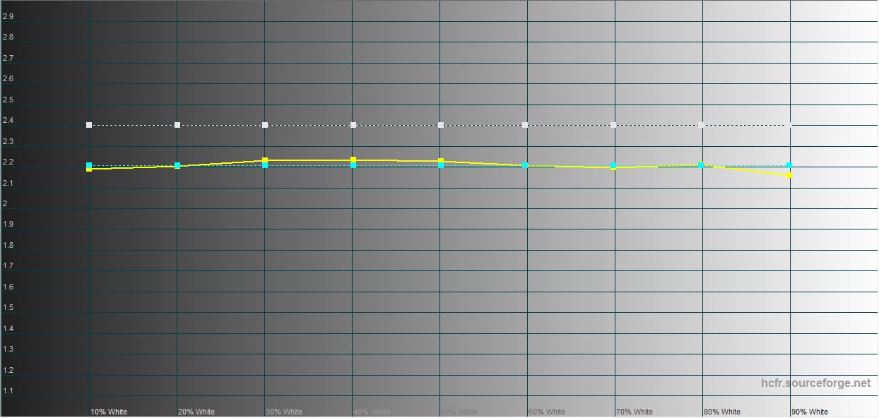Select the yellow measured gamma point at 90% White
Image resolution: width=879 pixels, height=418 pixels.
[x=789, y=175]
